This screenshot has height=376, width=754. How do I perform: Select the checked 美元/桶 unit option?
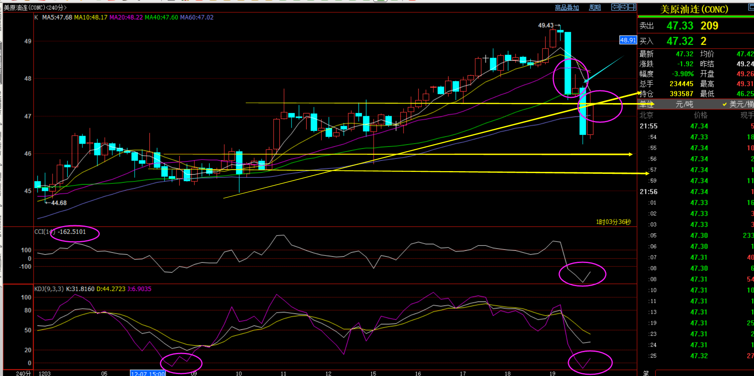coord(738,104)
